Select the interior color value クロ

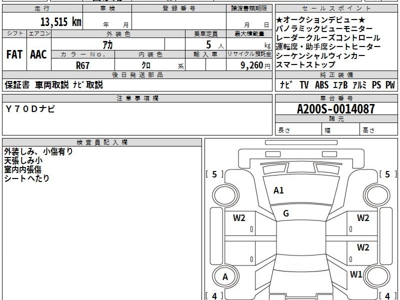point(146,65)
